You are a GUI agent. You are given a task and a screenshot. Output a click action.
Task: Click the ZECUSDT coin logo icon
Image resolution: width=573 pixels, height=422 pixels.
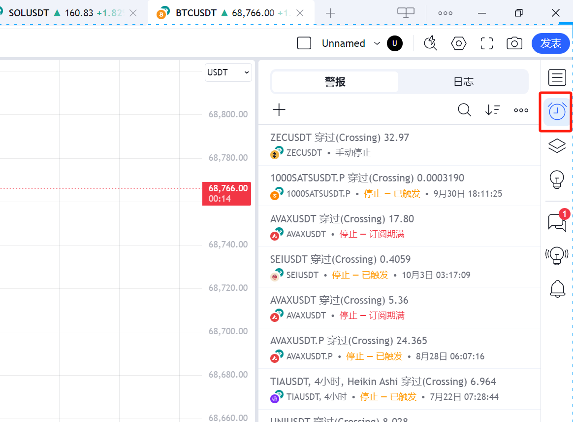tap(276, 153)
